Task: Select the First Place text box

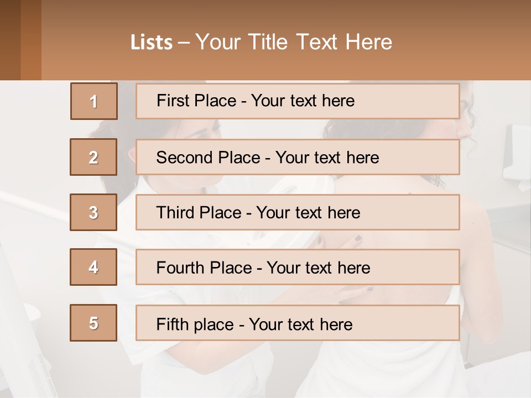Action: pos(298,101)
